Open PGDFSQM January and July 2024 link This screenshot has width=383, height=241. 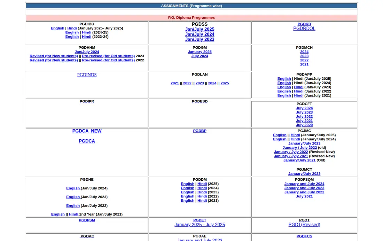(x=304, y=184)
